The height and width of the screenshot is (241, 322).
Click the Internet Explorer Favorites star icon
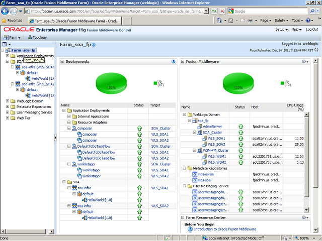pos(5,21)
